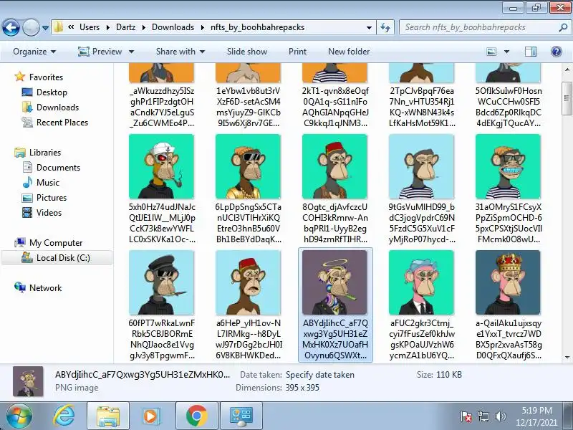Start Slide show from toolbar
Viewport: 573px width, 430px height.
coord(247,52)
